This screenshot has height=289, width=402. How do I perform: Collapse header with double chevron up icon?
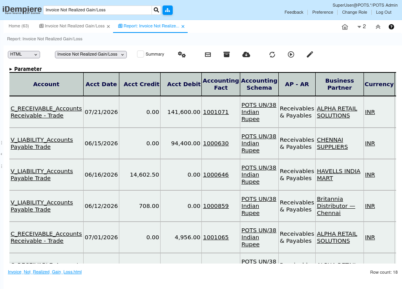pyautogui.click(x=378, y=27)
